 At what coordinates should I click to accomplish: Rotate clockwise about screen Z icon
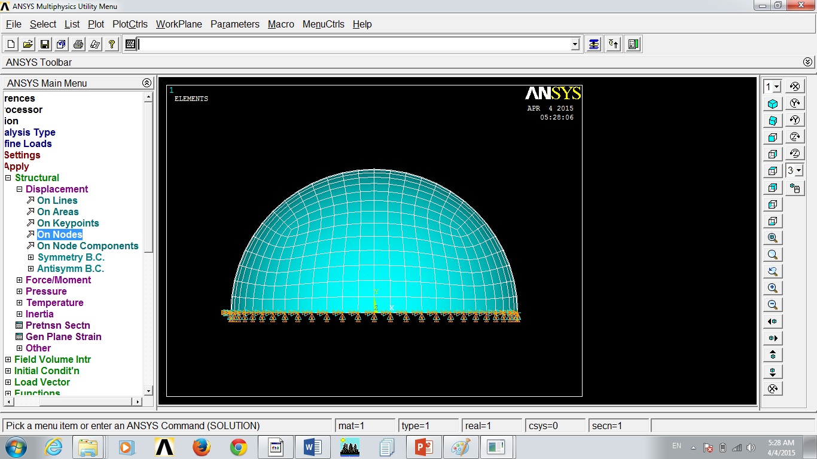click(x=795, y=137)
